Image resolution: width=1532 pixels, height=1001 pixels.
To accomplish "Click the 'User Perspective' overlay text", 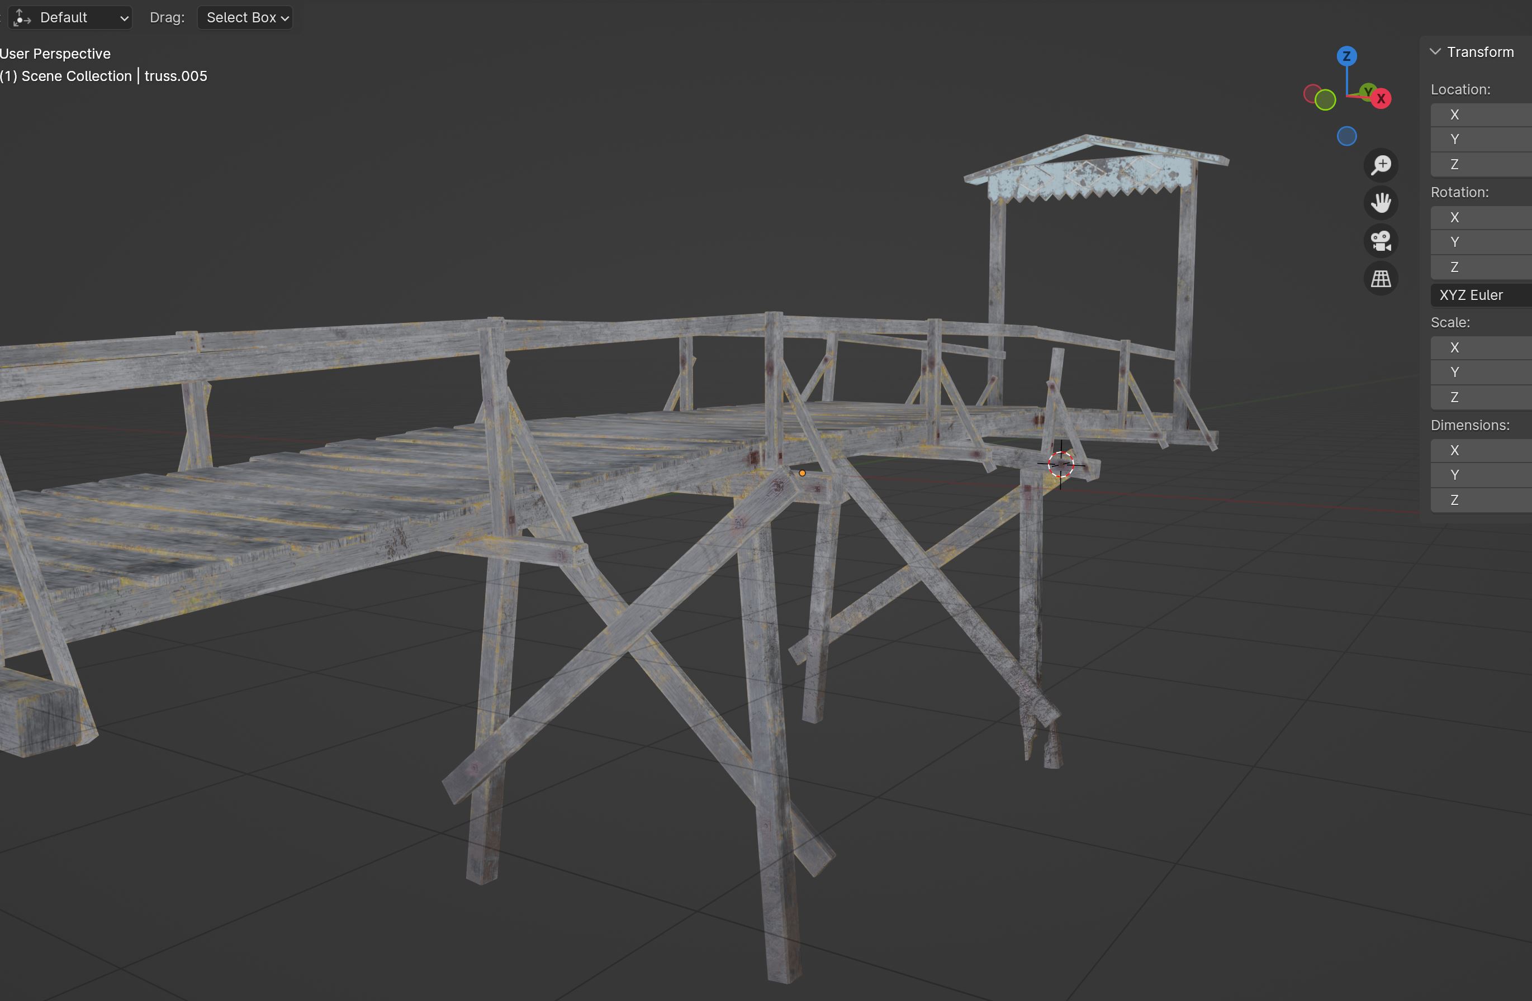I will [x=55, y=54].
